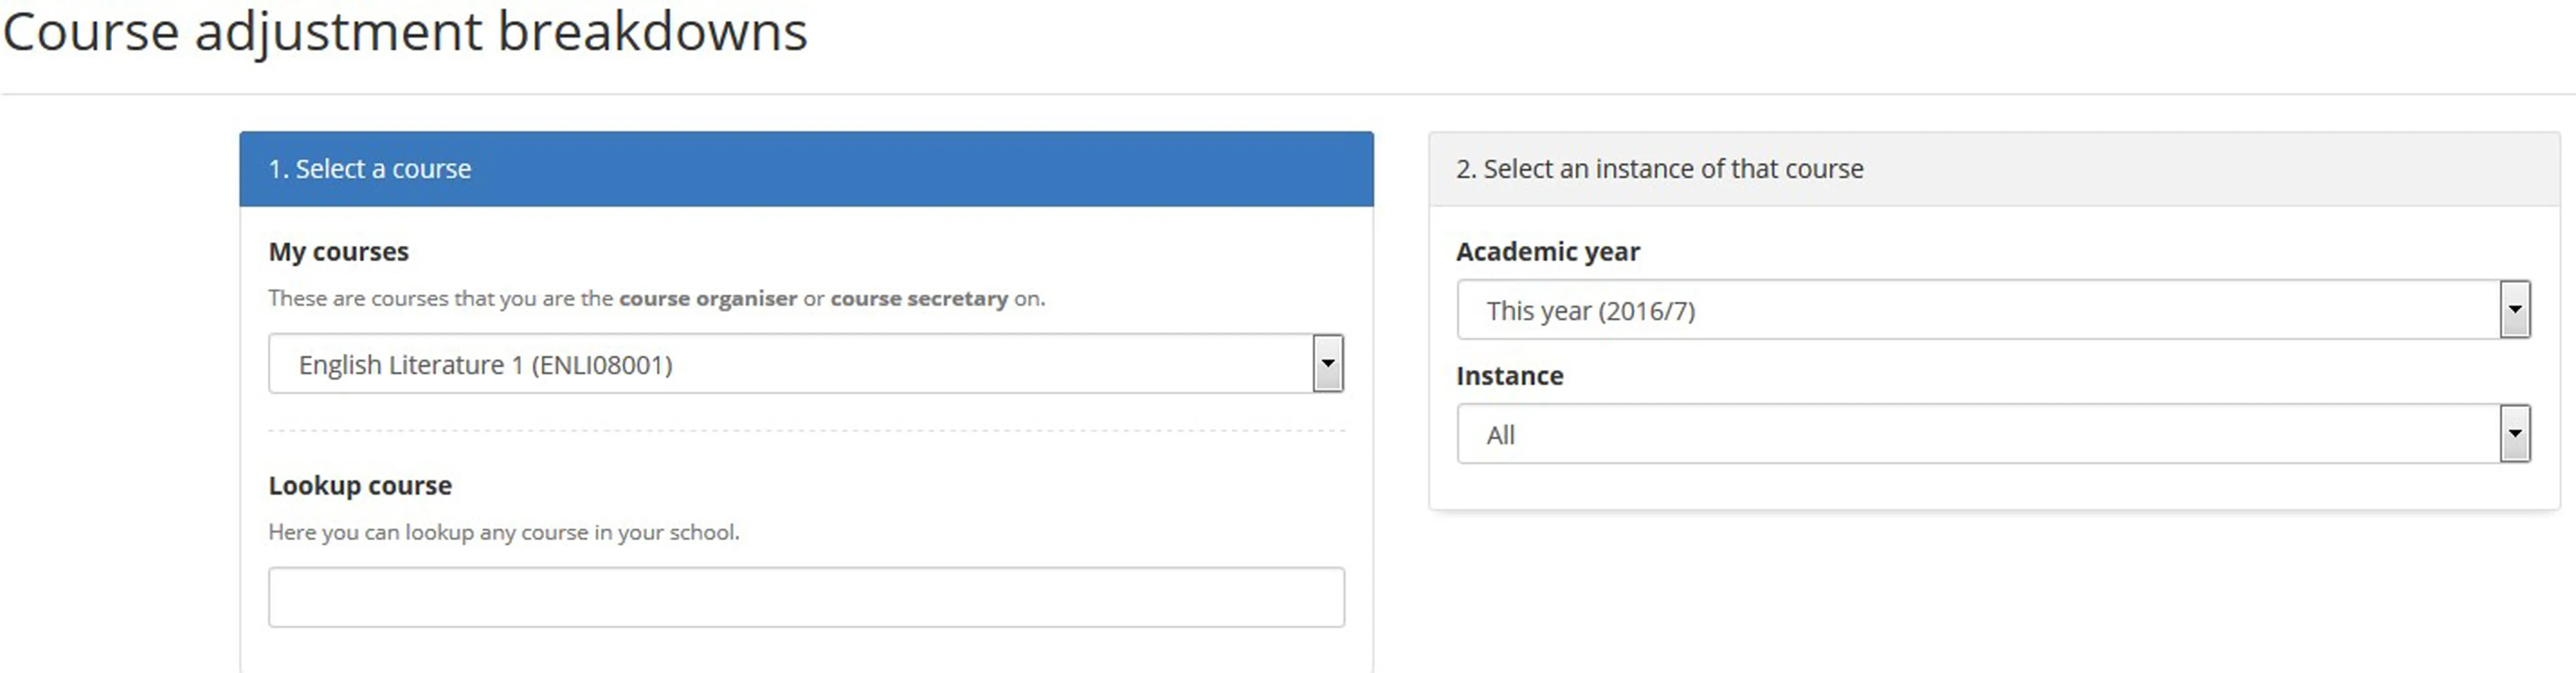This screenshot has width=2576, height=673.
Task: Click the Academic year label
Action: coord(1547,251)
